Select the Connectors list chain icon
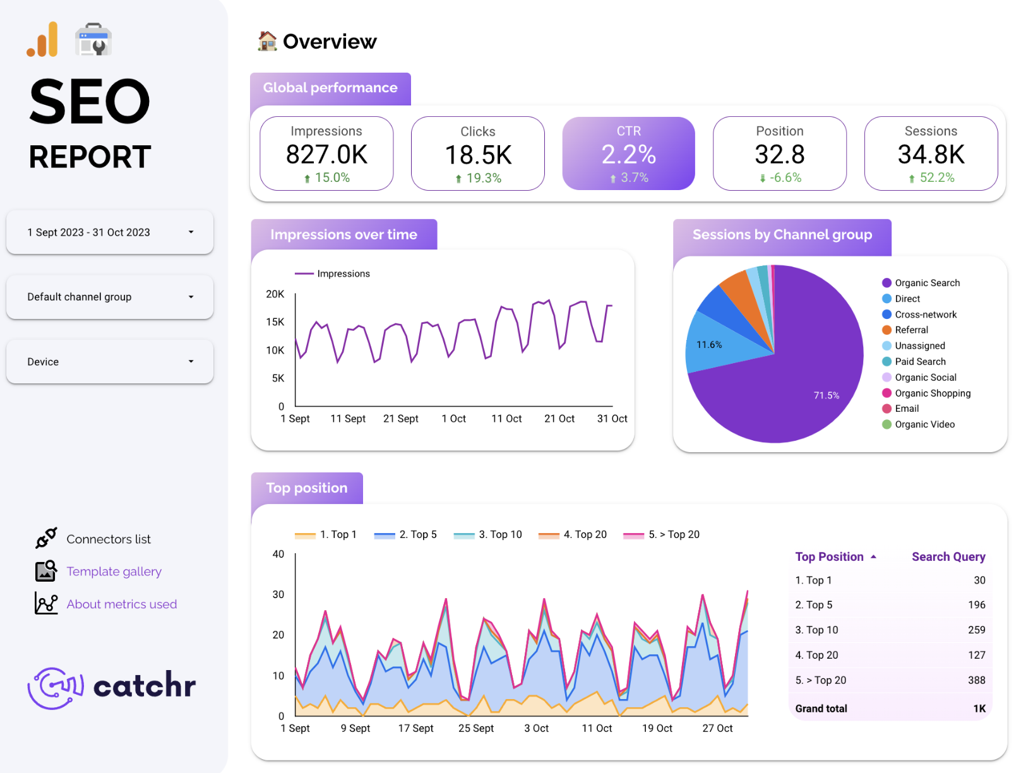Viewport: 1033px width, 773px height. 45,538
